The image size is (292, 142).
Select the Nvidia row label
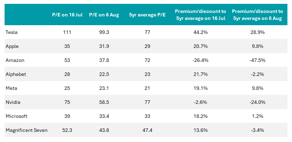pyautogui.click(x=13, y=102)
